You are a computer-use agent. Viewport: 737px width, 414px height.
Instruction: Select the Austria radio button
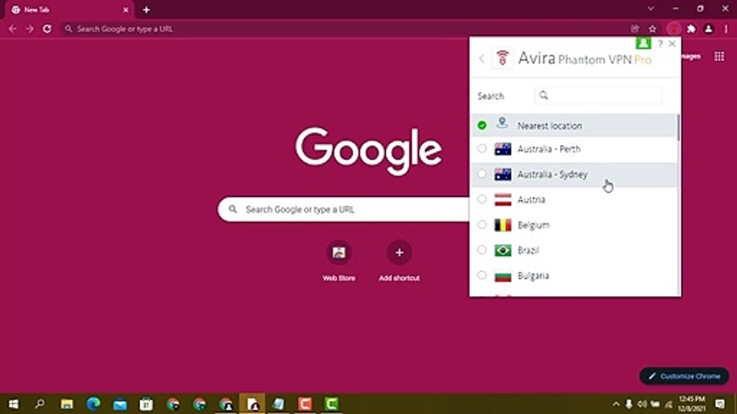pos(482,200)
